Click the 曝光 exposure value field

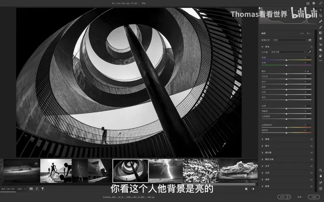pos(307,71)
